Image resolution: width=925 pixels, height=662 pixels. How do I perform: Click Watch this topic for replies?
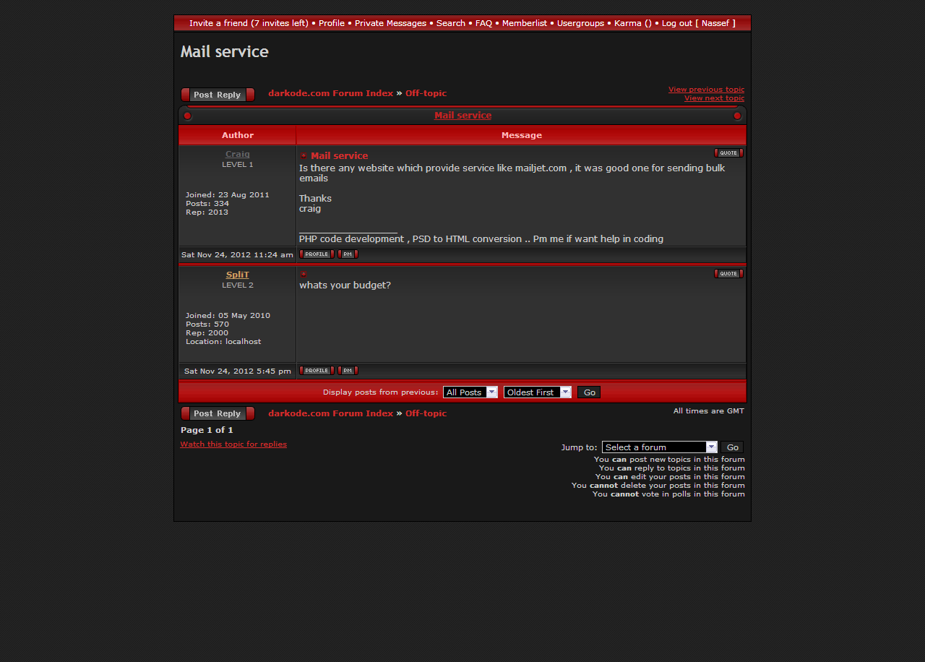233,444
